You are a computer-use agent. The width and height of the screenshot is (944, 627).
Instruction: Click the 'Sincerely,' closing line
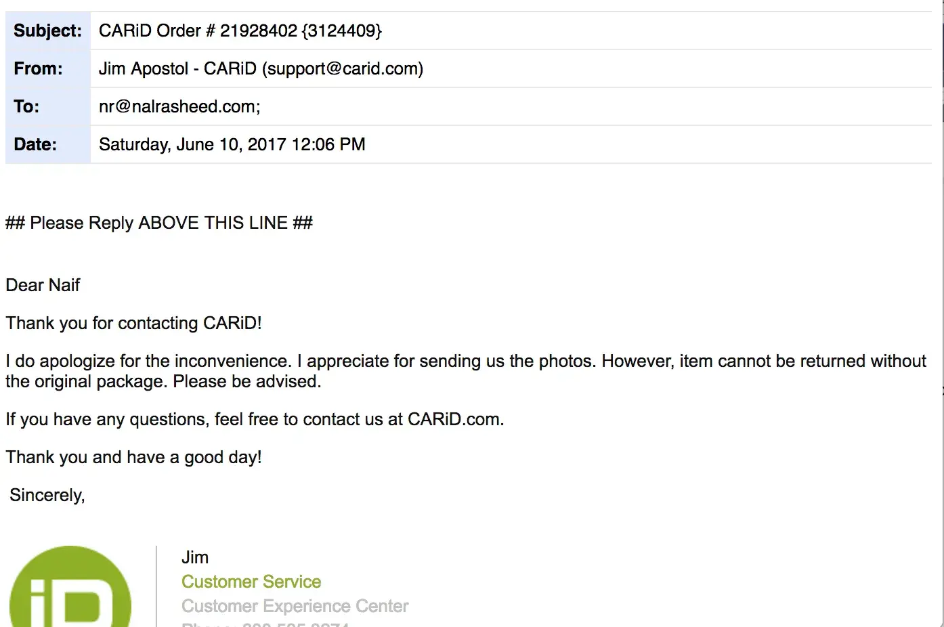(x=47, y=496)
